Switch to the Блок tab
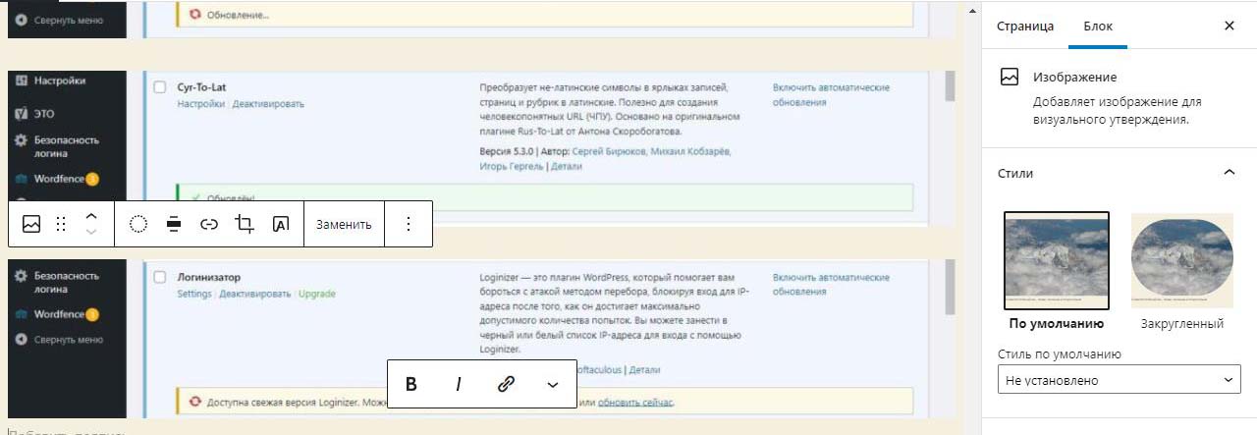This screenshot has height=435, width=1257. pos(1098,26)
